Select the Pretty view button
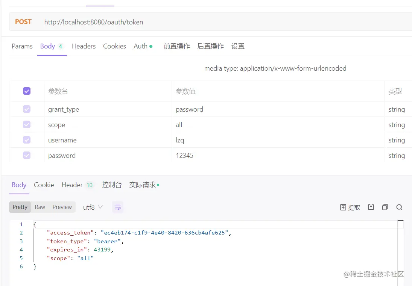The width and height of the screenshot is (412, 286). click(20, 207)
